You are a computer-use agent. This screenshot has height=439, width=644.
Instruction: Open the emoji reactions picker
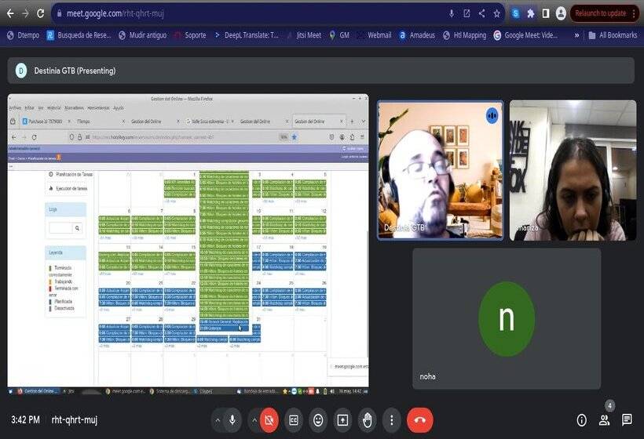coord(318,420)
